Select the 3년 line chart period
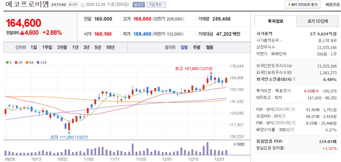The width and height of the screenshot is (341, 162). pos(86,47)
